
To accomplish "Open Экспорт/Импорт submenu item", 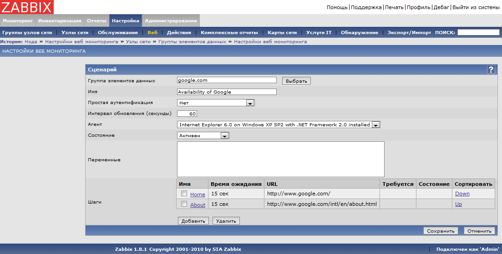I will tap(410, 33).
